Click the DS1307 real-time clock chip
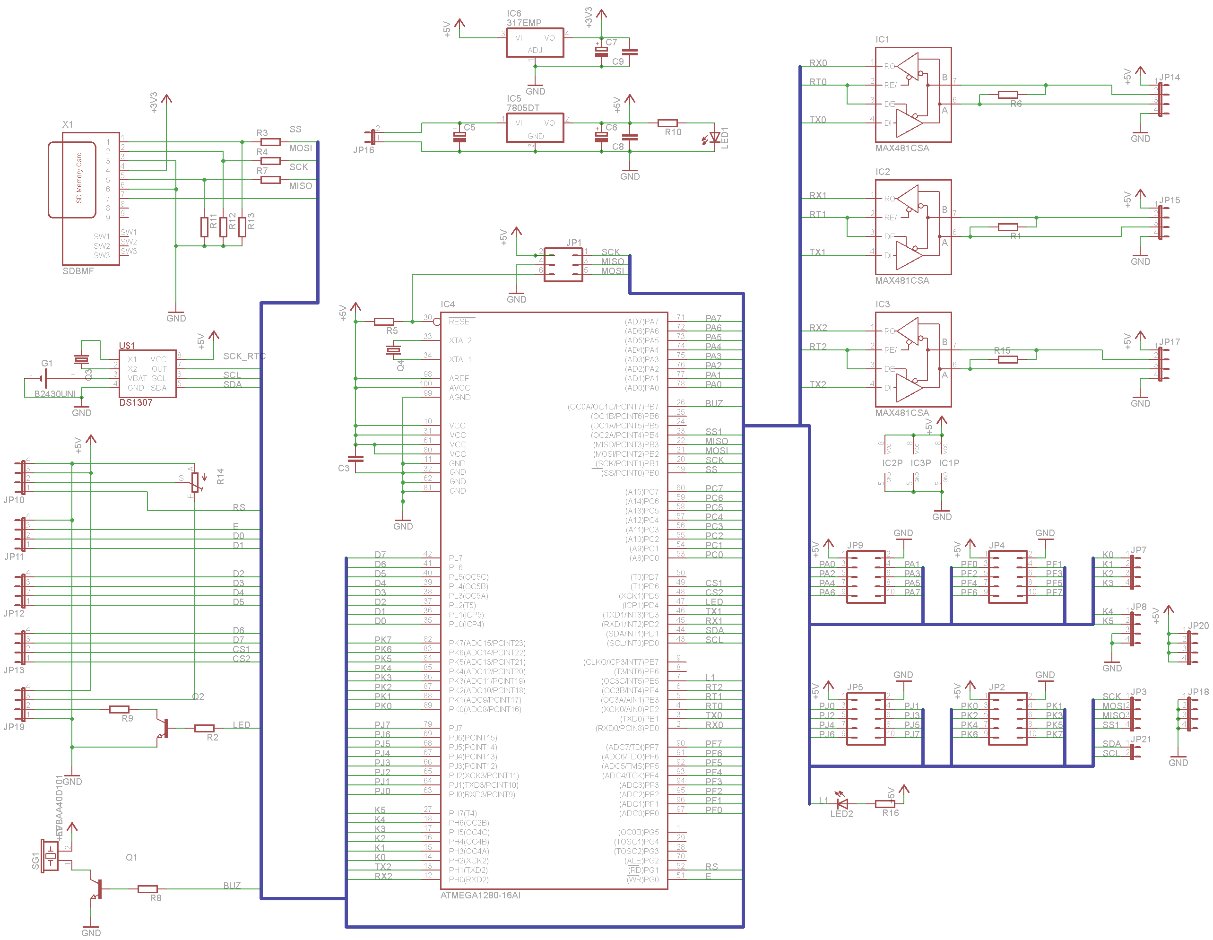Image resolution: width=1213 pixels, height=940 pixels. point(147,374)
